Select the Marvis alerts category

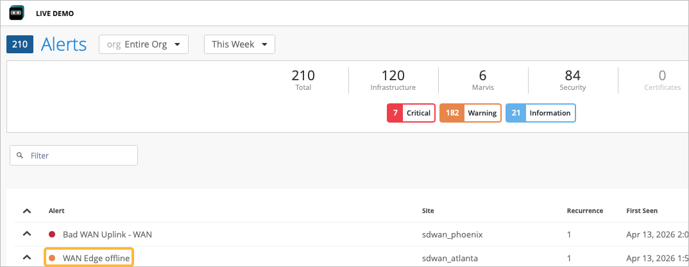pyautogui.click(x=482, y=80)
